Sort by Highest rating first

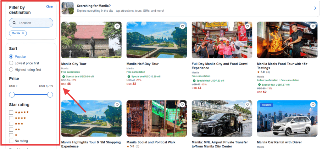click(x=11, y=70)
